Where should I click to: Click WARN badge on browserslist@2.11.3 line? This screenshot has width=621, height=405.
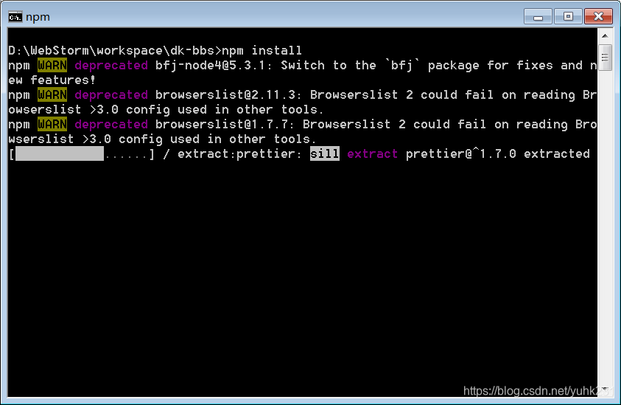pos(52,95)
